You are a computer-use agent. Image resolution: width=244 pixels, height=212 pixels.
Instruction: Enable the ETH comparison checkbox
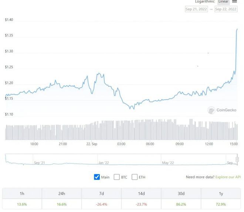pos(135,177)
